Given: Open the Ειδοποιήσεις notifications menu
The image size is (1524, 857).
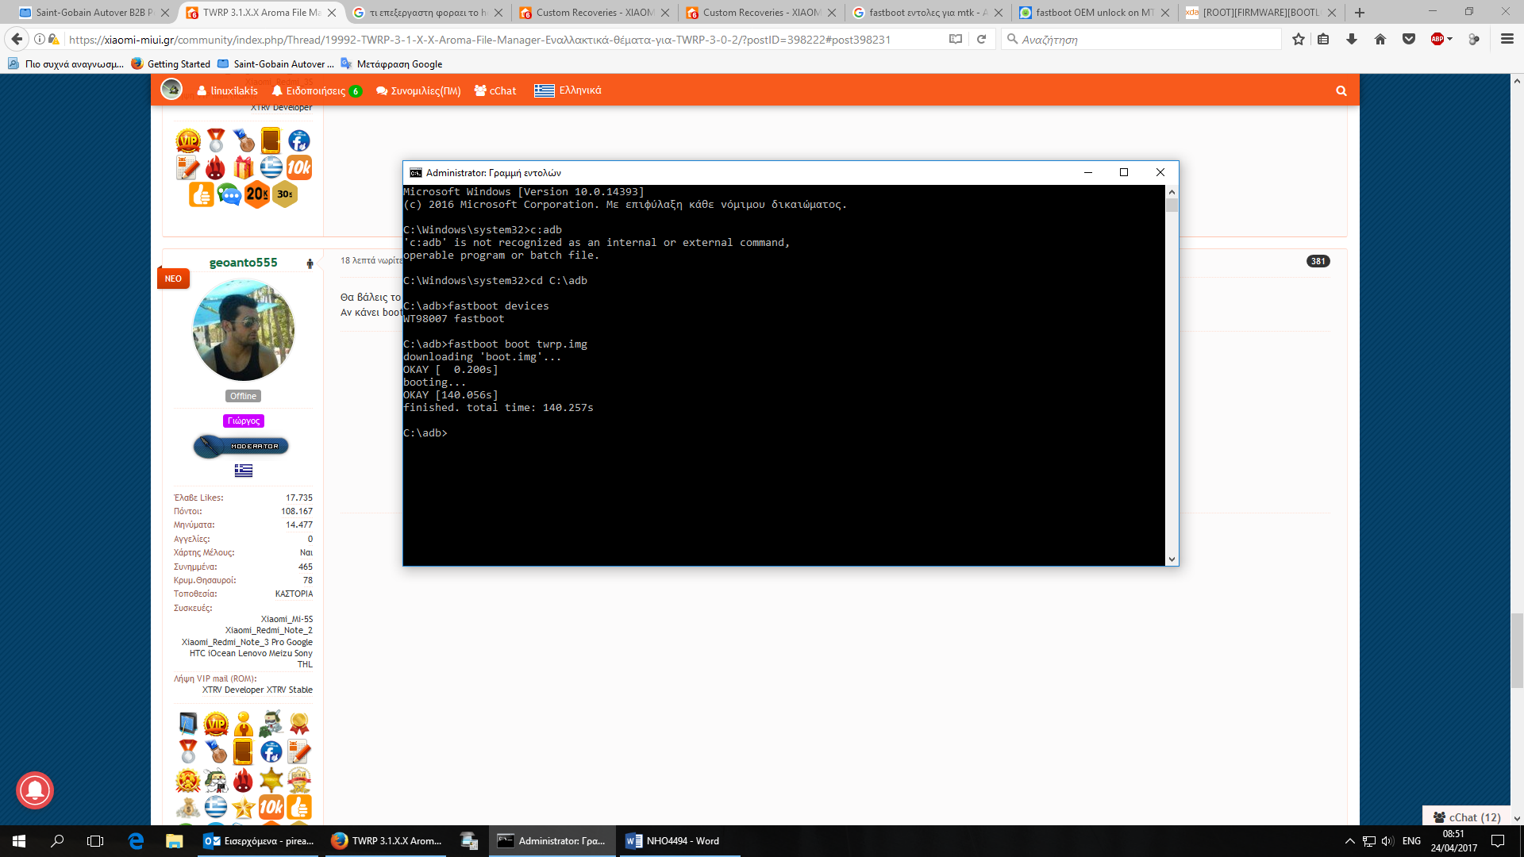Looking at the screenshot, I should (316, 90).
